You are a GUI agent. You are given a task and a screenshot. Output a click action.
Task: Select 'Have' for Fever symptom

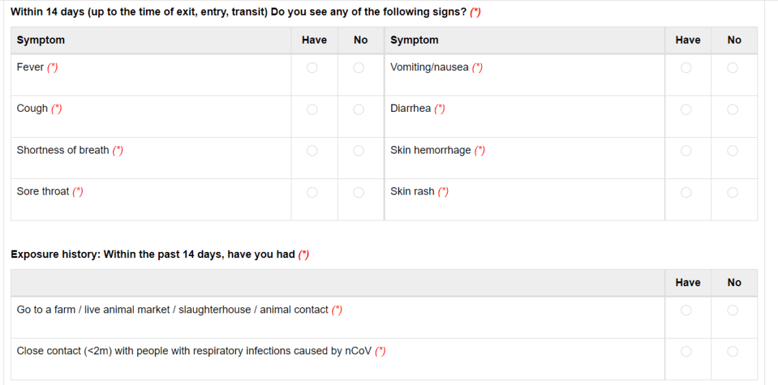(x=312, y=68)
